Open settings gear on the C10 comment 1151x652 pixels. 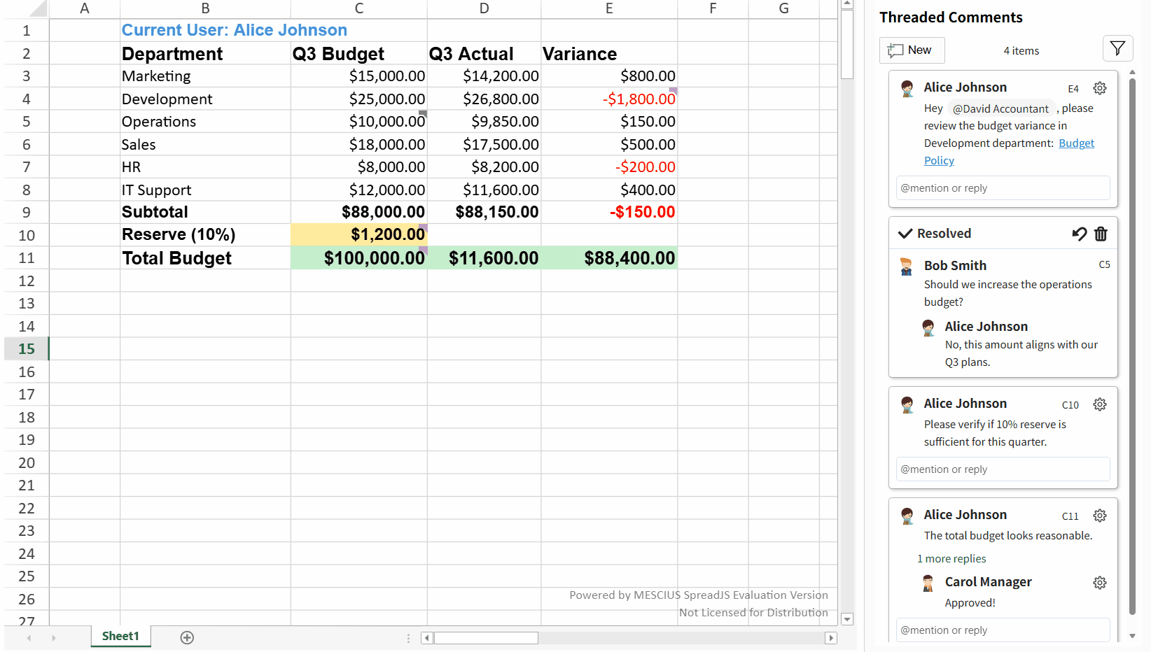point(1100,404)
